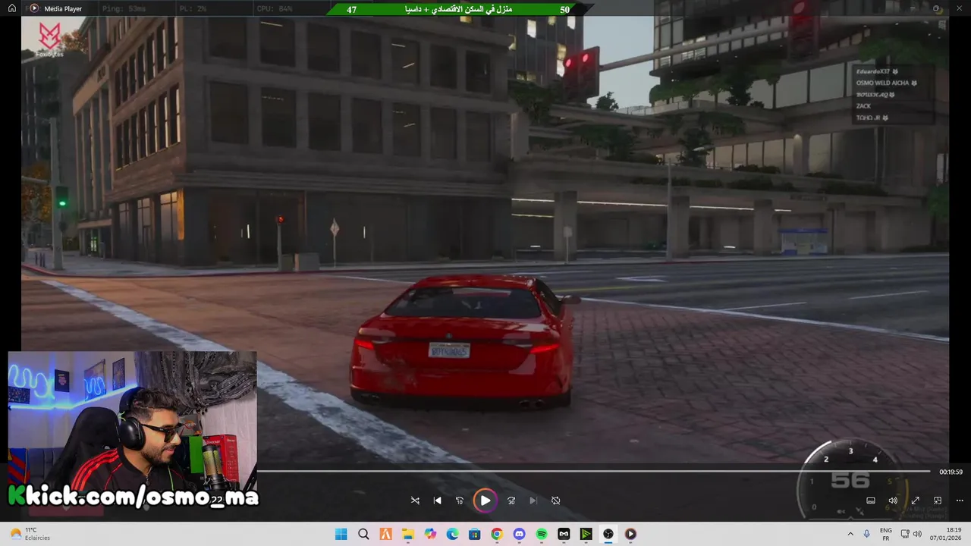Open Microsoft Store from taskbar
The width and height of the screenshot is (971, 546).
[475, 534]
